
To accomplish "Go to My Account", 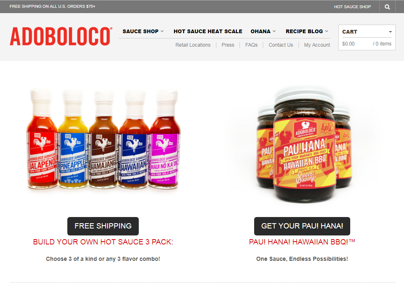I will pyautogui.click(x=317, y=45).
